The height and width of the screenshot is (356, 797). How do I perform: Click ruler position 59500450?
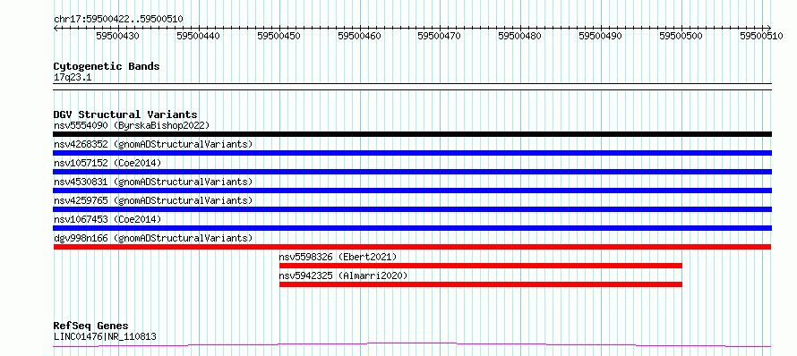click(279, 36)
